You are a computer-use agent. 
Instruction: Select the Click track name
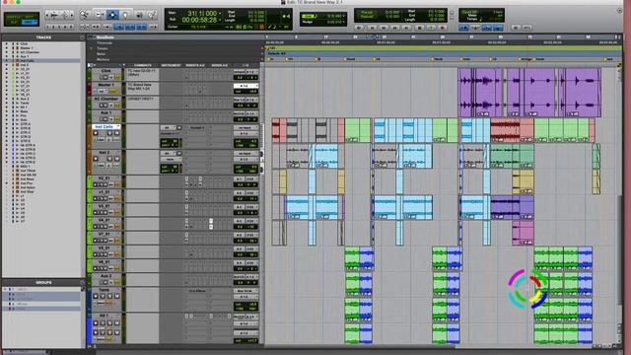click(x=106, y=71)
